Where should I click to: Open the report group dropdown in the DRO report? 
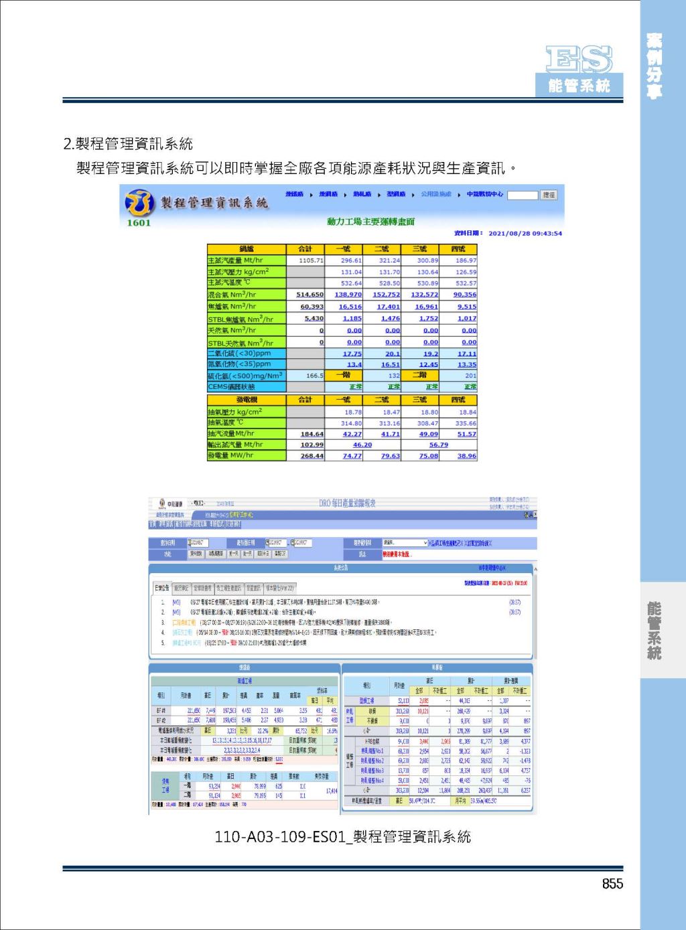[404, 543]
